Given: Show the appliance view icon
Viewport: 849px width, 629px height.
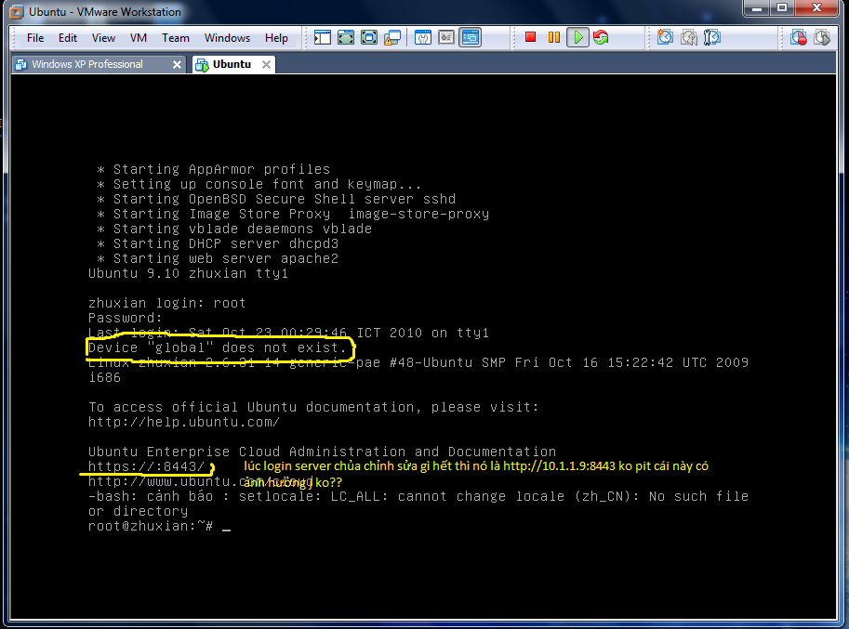Looking at the screenshot, I should (446, 37).
